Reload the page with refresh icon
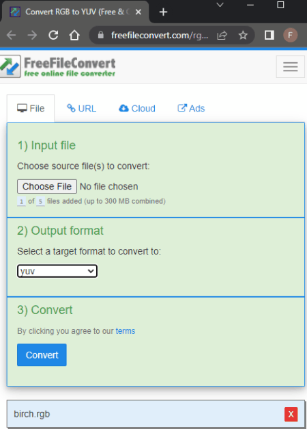The height and width of the screenshot is (429, 307). click(53, 35)
